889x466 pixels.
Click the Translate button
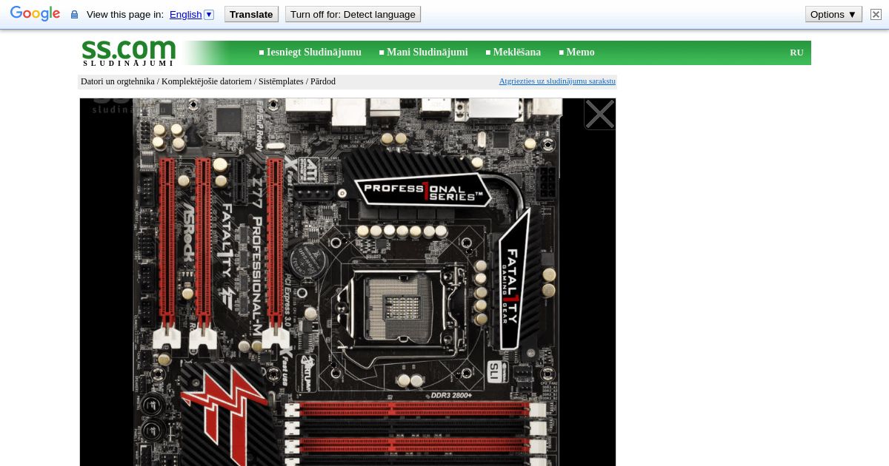251,14
